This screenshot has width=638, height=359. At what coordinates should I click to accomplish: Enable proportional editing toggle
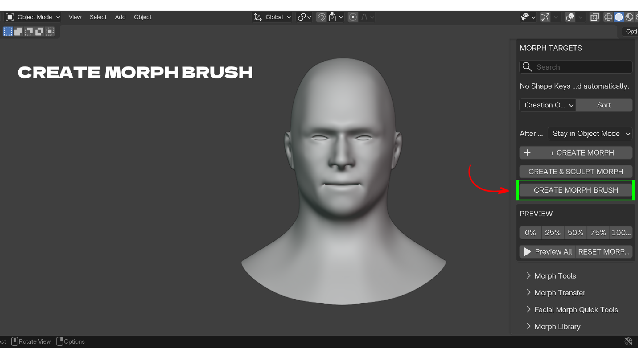tap(353, 17)
